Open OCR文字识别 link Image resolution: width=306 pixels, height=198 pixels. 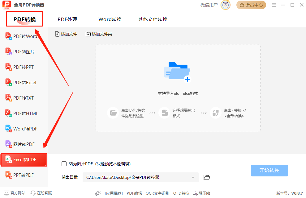point(157,193)
